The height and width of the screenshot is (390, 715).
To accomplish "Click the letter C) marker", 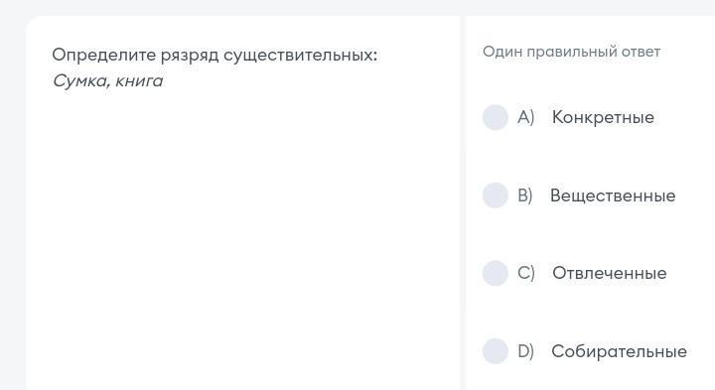I will [x=525, y=273].
